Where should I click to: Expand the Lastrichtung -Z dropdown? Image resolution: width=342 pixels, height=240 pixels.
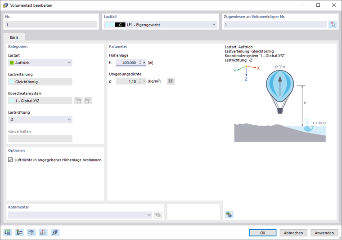pyautogui.click(x=69, y=120)
